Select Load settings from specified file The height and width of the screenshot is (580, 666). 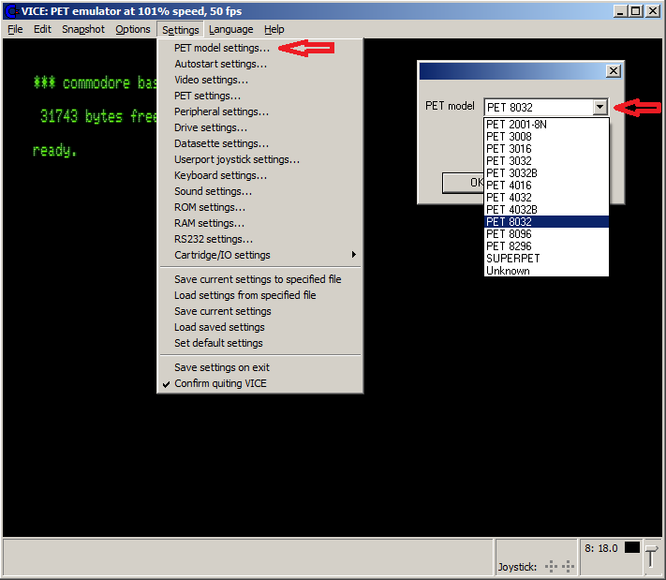[x=260, y=295]
